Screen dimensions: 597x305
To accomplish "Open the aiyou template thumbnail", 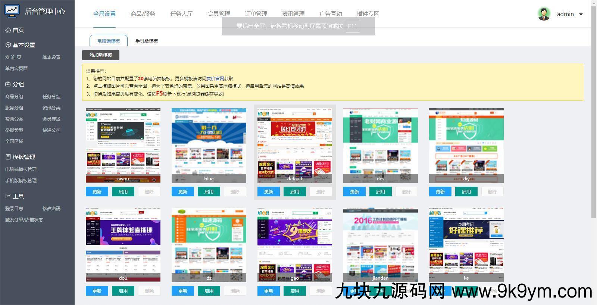I will point(123,146).
